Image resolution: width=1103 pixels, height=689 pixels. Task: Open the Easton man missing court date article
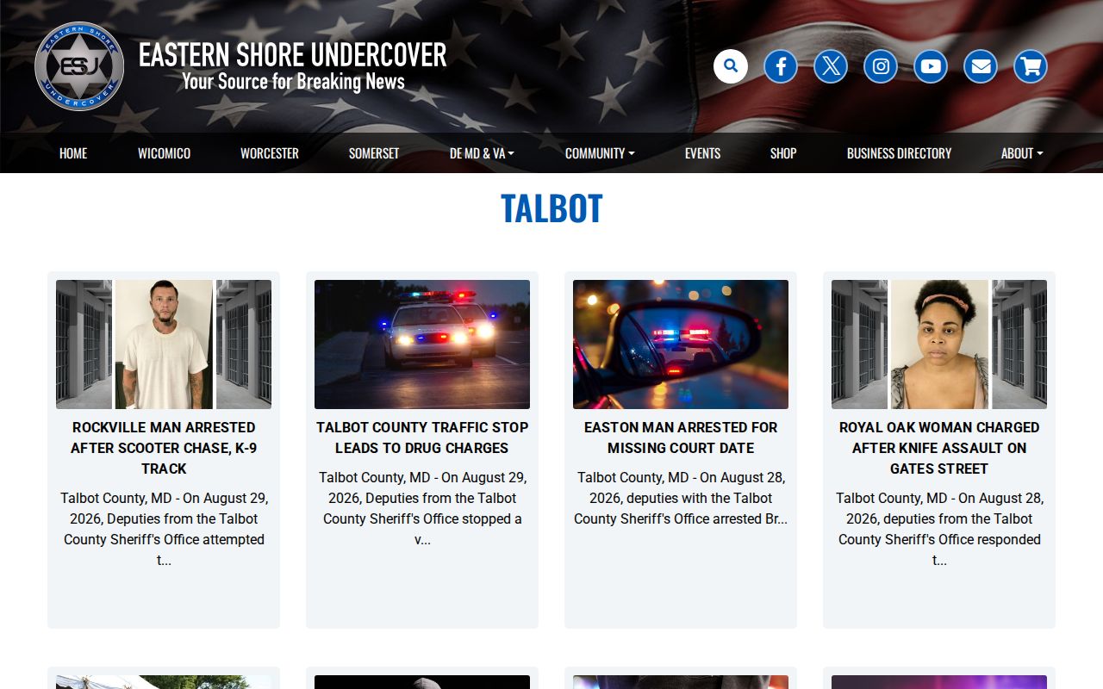pos(681,438)
